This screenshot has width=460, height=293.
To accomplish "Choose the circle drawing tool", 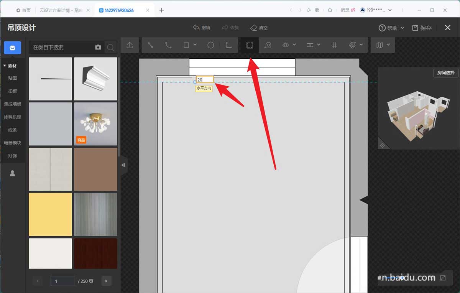I will coord(210,45).
